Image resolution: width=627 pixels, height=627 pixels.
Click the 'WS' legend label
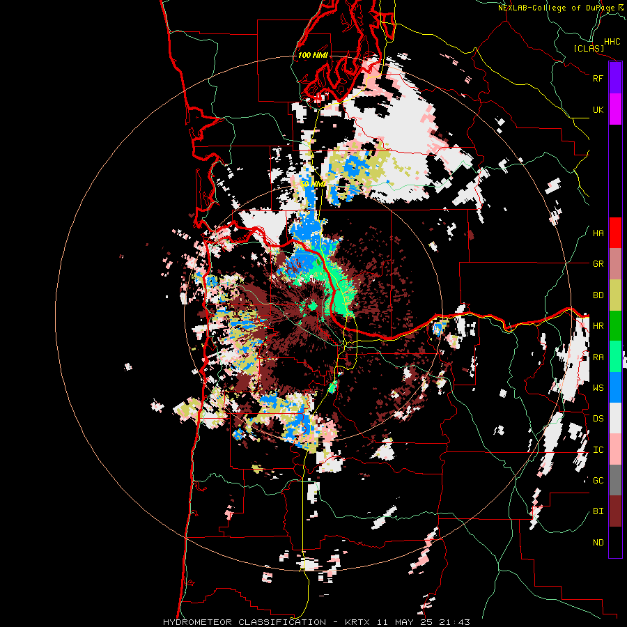(x=598, y=387)
